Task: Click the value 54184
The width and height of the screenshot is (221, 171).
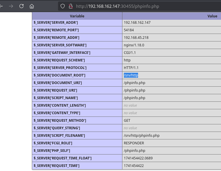Action: 129,30
